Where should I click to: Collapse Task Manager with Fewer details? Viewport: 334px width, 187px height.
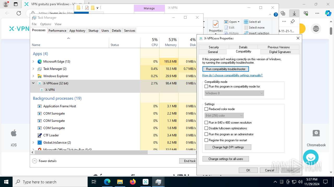[44, 161]
